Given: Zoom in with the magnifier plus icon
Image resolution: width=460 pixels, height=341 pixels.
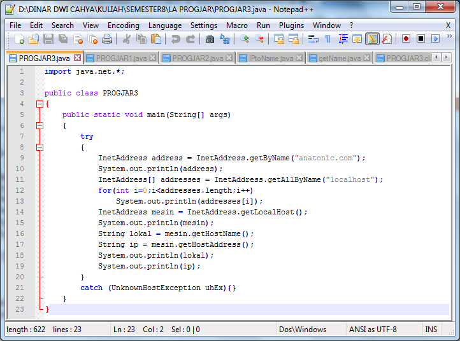Looking at the screenshot, I should tap(245, 39).
